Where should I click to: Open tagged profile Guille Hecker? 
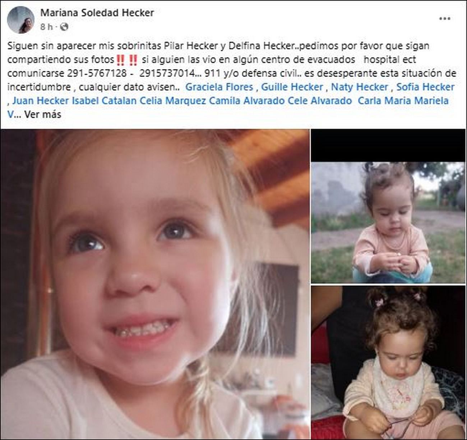(x=292, y=87)
